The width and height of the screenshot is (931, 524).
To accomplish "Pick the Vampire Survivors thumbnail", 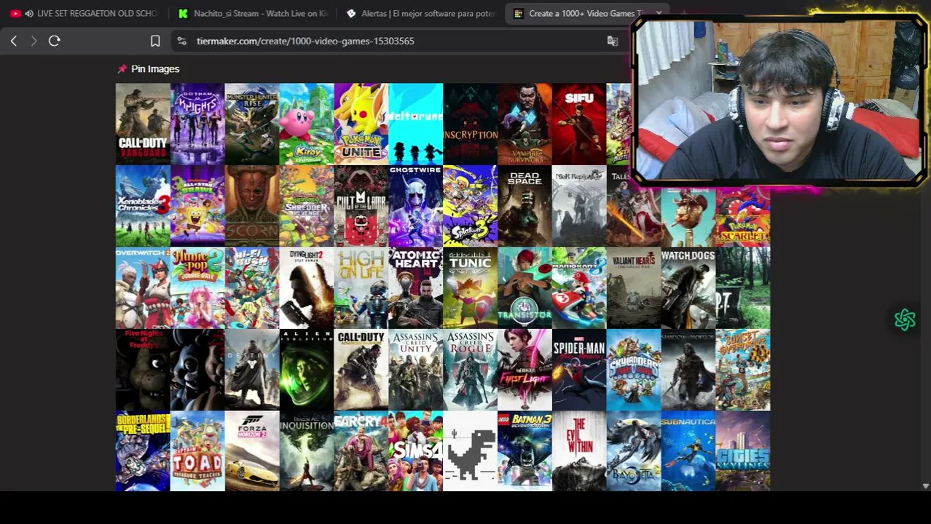I will (525, 124).
